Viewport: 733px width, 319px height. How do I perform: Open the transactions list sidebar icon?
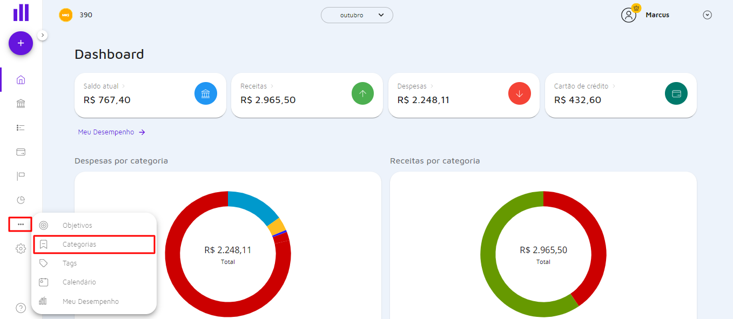pos(21,128)
